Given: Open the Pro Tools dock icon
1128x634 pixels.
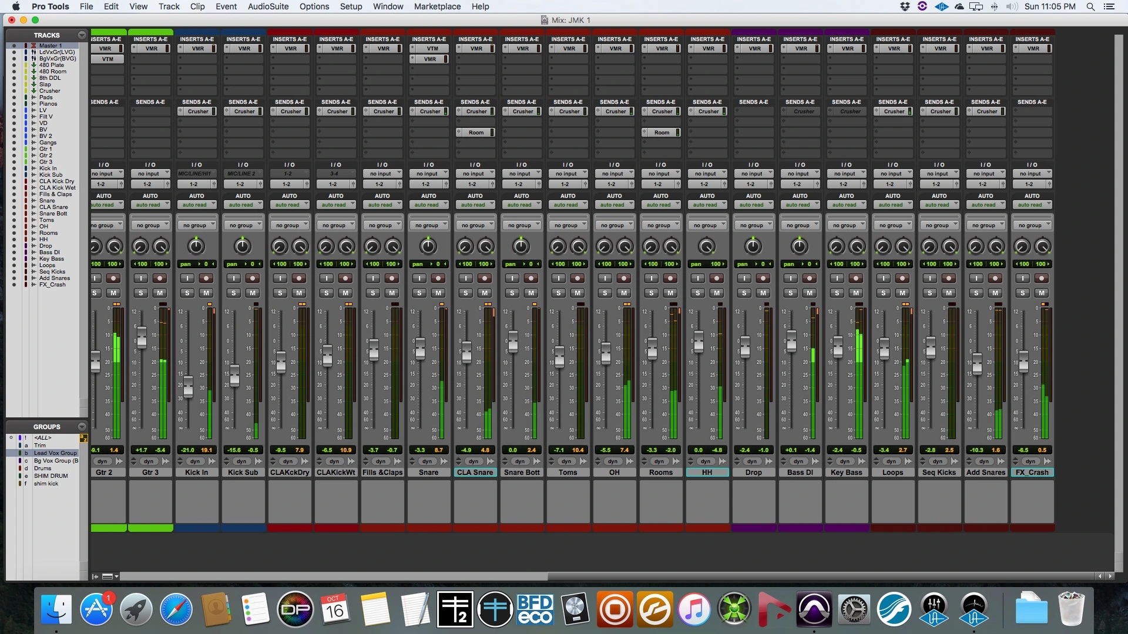Looking at the screenshot, I should [814, 609].
